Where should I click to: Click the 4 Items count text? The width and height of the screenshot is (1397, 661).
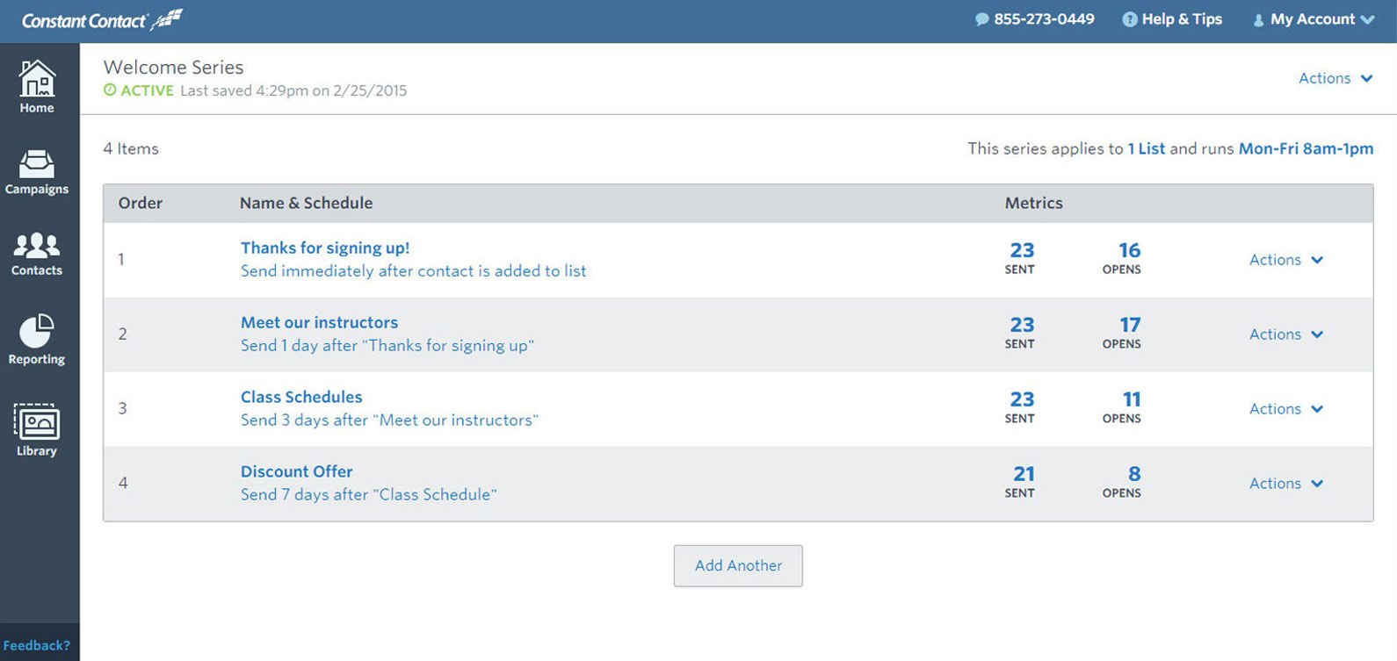131,149
